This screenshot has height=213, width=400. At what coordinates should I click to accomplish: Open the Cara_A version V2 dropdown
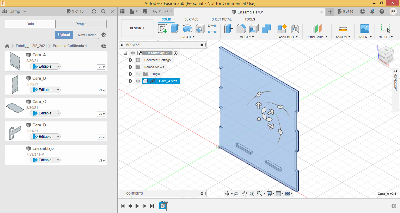(101, 67)
